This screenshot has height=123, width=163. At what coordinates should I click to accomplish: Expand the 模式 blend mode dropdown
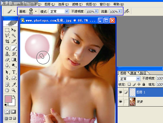[66, 11]
